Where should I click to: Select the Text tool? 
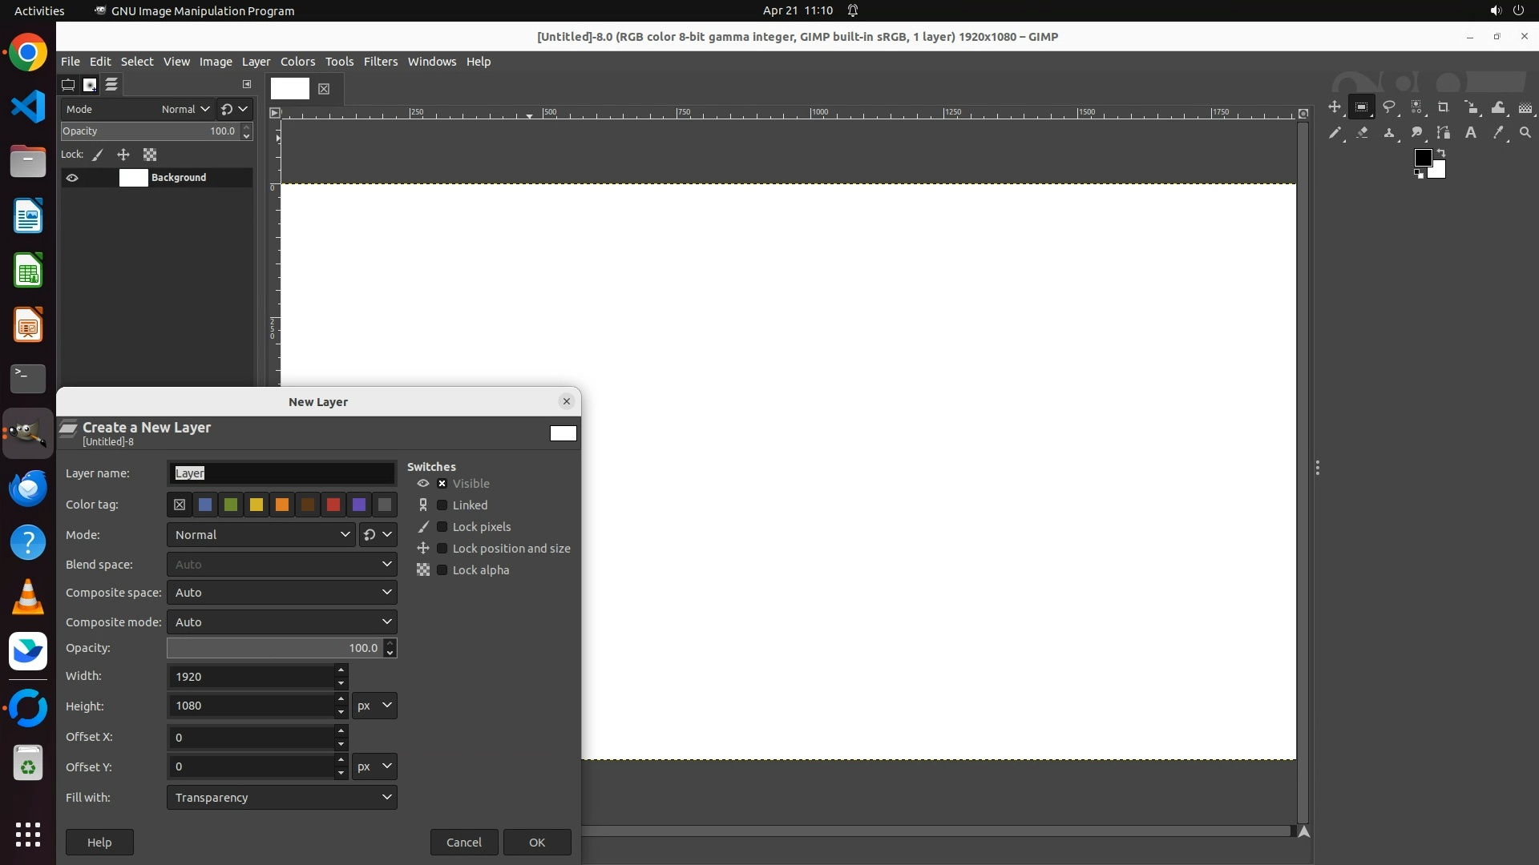pyautogui.click(x=1471, y=133)
